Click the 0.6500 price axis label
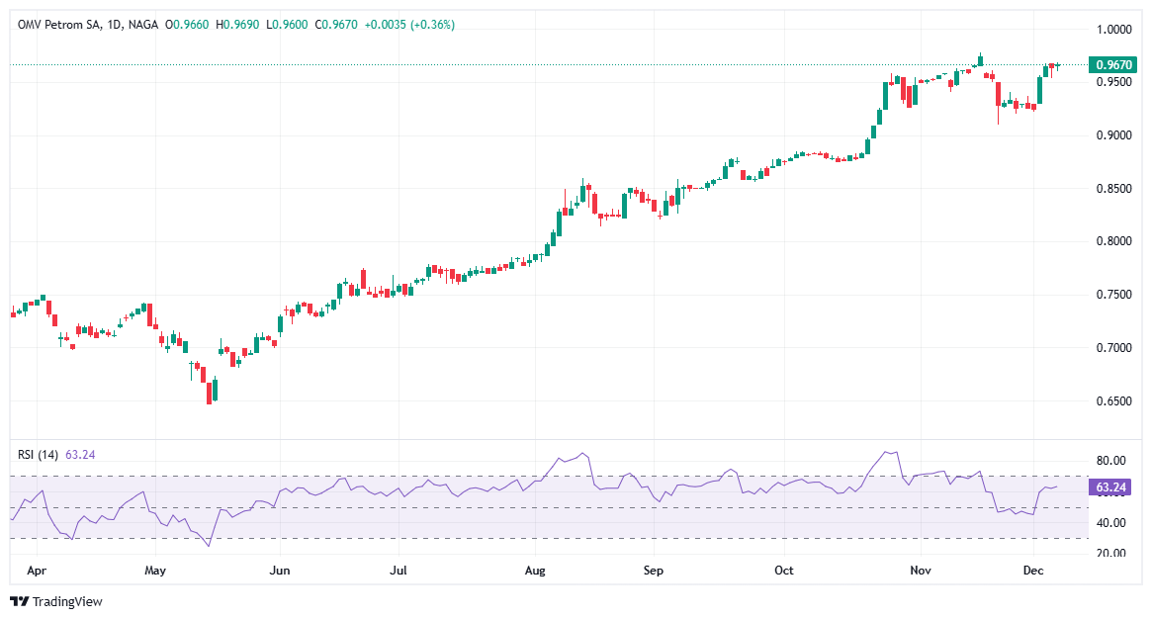The height and width of the screenshot is (619, 1152). coord(1113,400)
